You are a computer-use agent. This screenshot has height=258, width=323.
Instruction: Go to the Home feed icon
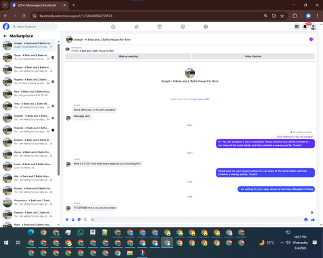(x=113, y=26)
